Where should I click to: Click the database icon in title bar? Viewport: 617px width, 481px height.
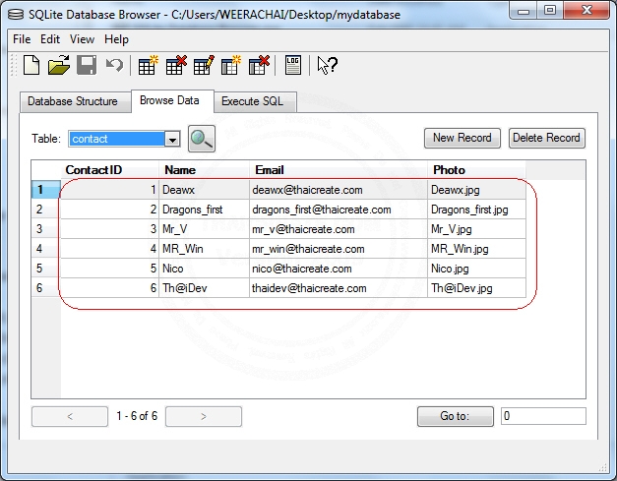click(x=16, y=15)
